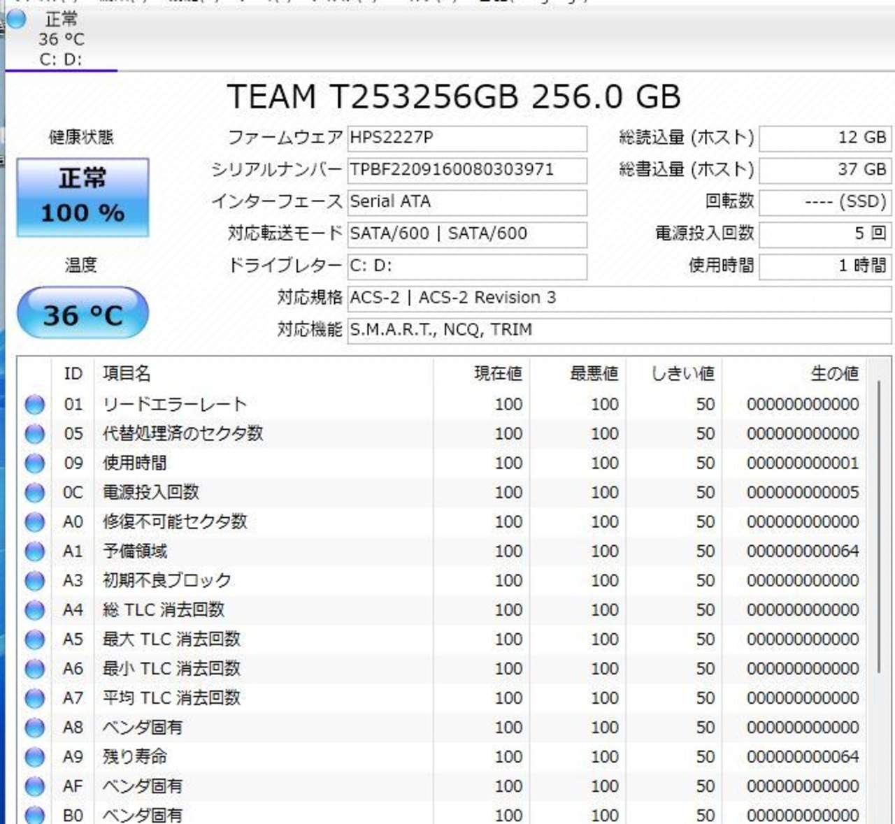Click the status orb beside 使用時間 attribute 09
Viewport: 895px width, 824px height.
point(34,463)
